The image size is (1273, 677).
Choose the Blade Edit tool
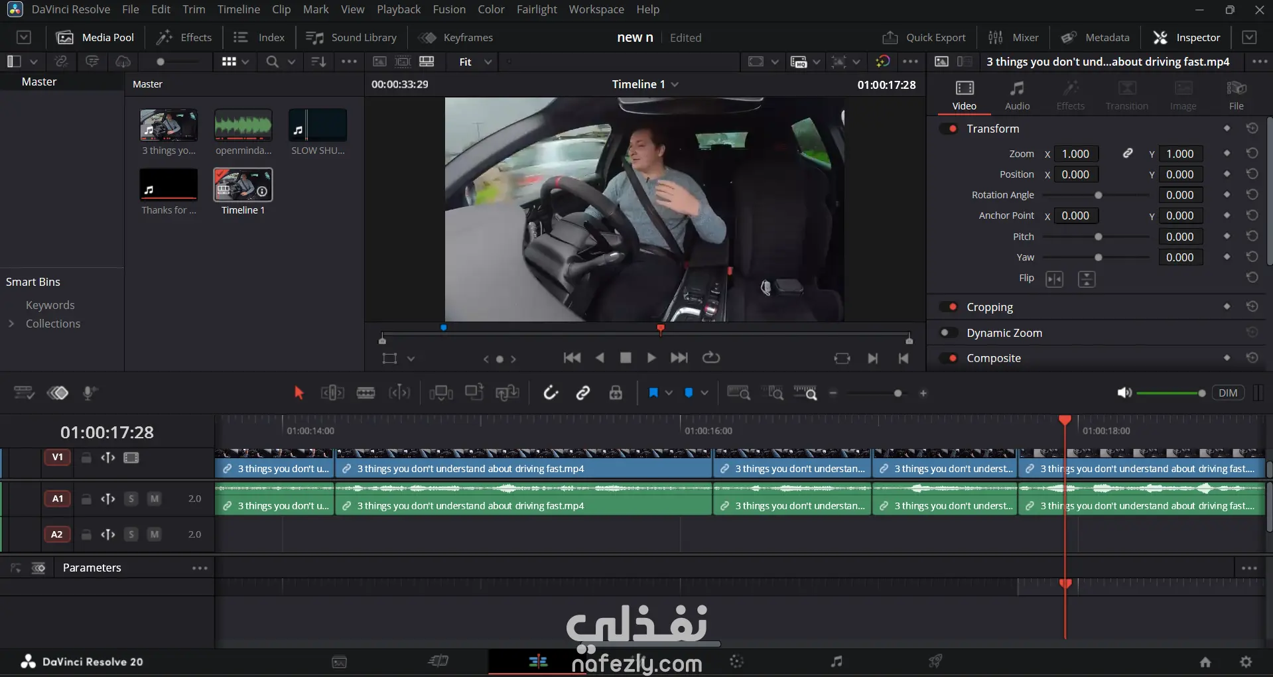pyautogui.click(x=366, y=393)
